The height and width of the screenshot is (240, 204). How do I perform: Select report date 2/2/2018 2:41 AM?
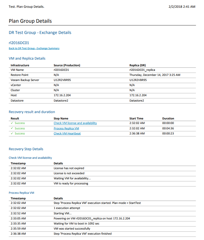(x=182, y=7)
